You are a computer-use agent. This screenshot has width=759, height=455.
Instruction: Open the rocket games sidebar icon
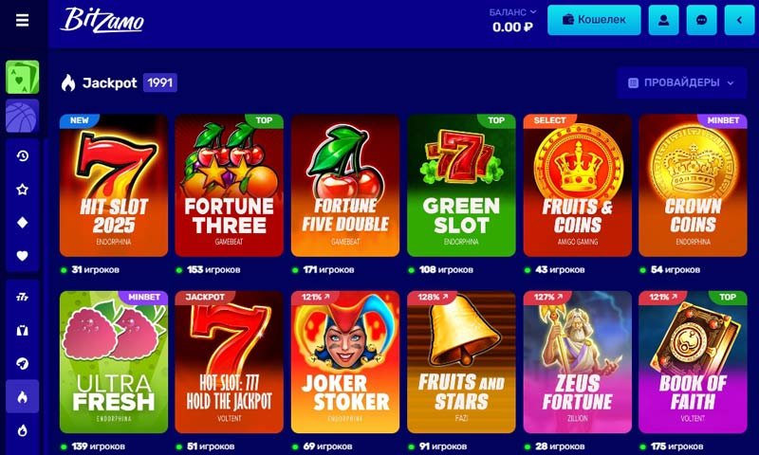pyautogui.click(x=22, y=364)
